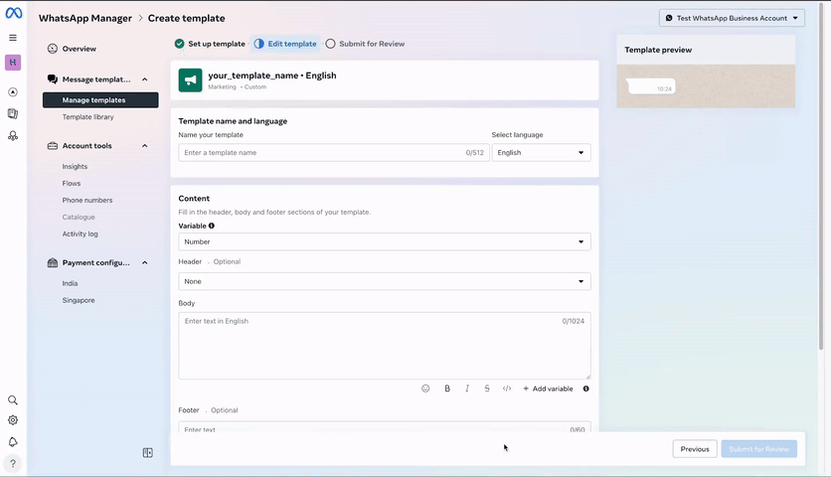Open Flows in sidebar
Viewport: 831px width, 477px height.
(x=72, y=184)
